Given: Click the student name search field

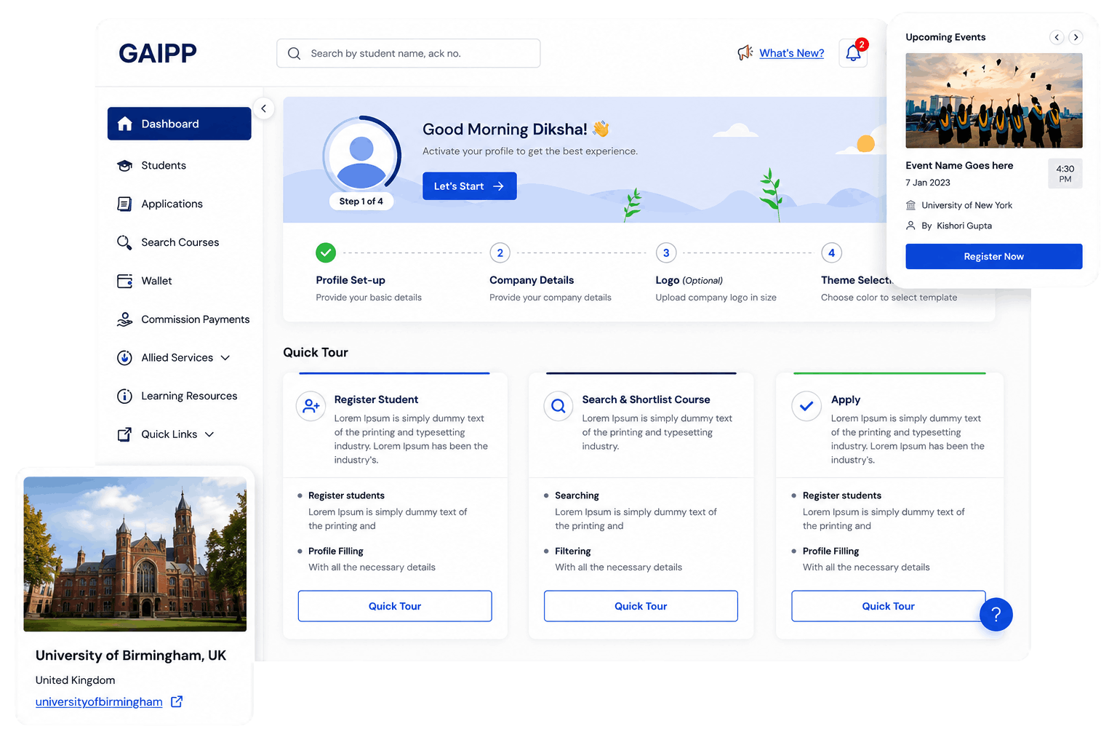Looking at the screenshot, I should 409,54.
